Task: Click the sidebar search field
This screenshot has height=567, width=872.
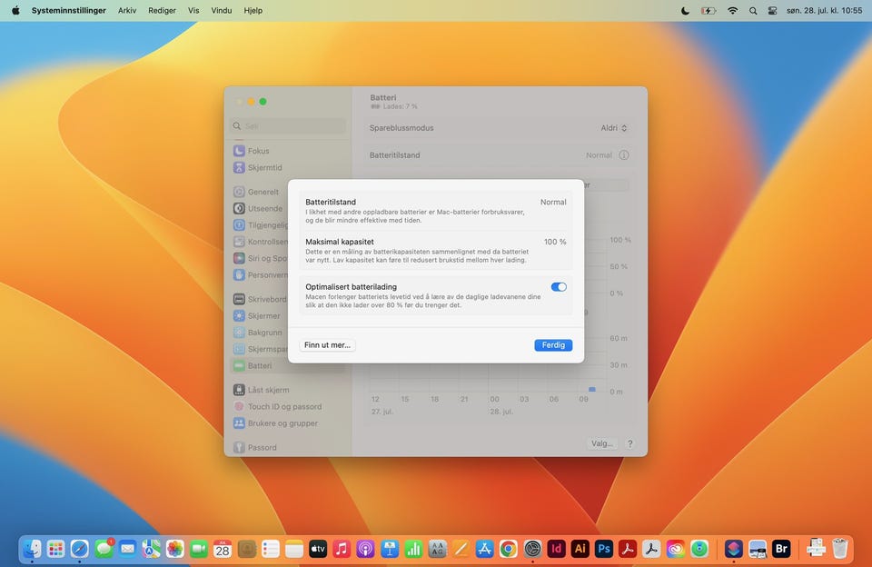Action: 288,125
